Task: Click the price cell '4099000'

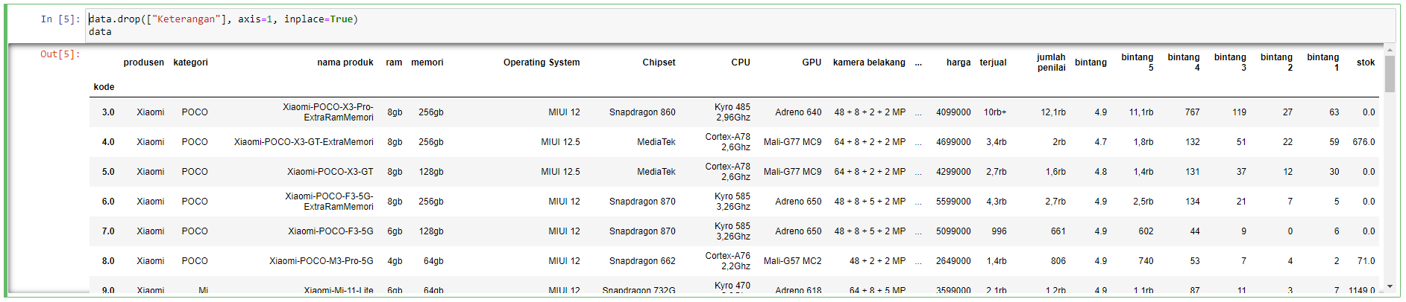Action: pyautogui.click(x=953, y=112)
